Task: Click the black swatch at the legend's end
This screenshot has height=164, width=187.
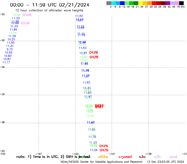Action: (x=181, y=3)
